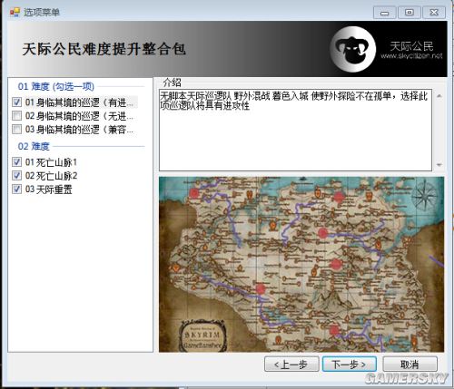This screenshot has height=389, width=454.
Task: Click description scrollbar up arrow
Action: (439, 96)
